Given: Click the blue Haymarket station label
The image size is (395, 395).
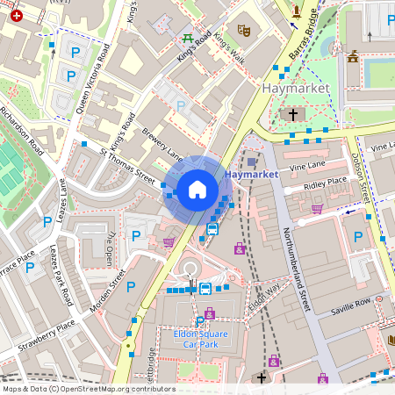Looking at the screenshot, I should click(252, 175).
